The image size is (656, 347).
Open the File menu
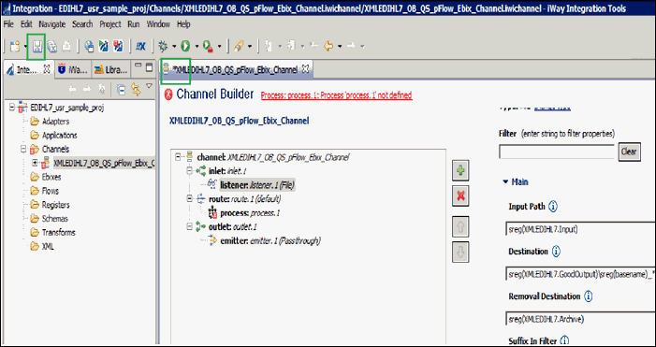(x=8, y=24)
